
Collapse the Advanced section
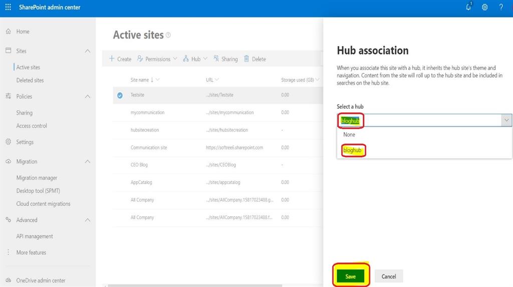(x=87, y=220)
